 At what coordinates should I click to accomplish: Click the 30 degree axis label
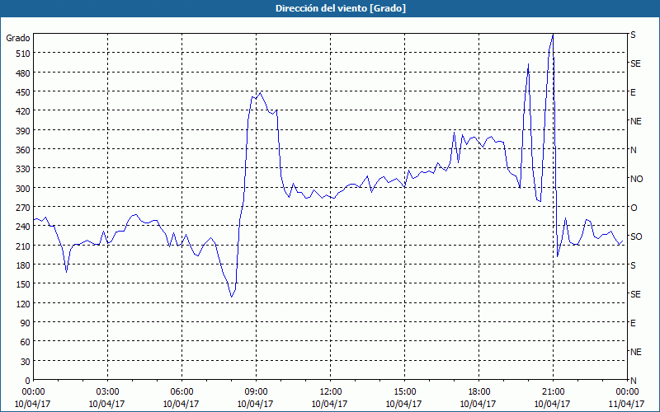click(24, 362)
